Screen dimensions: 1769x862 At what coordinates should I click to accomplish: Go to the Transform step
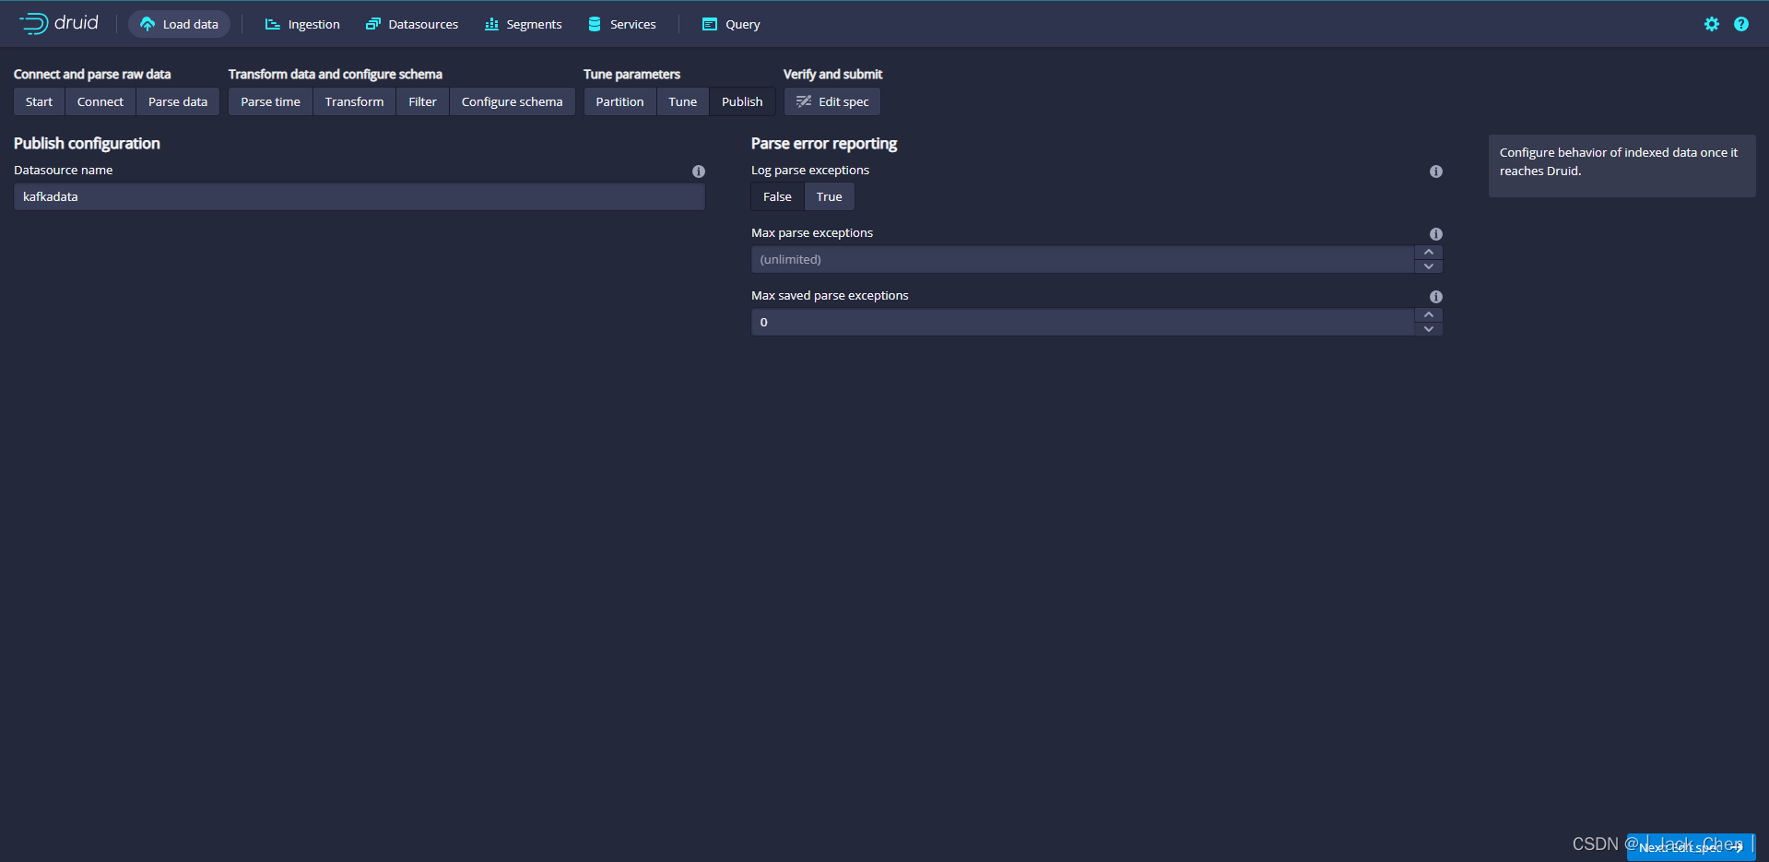(x=355, y=101)
